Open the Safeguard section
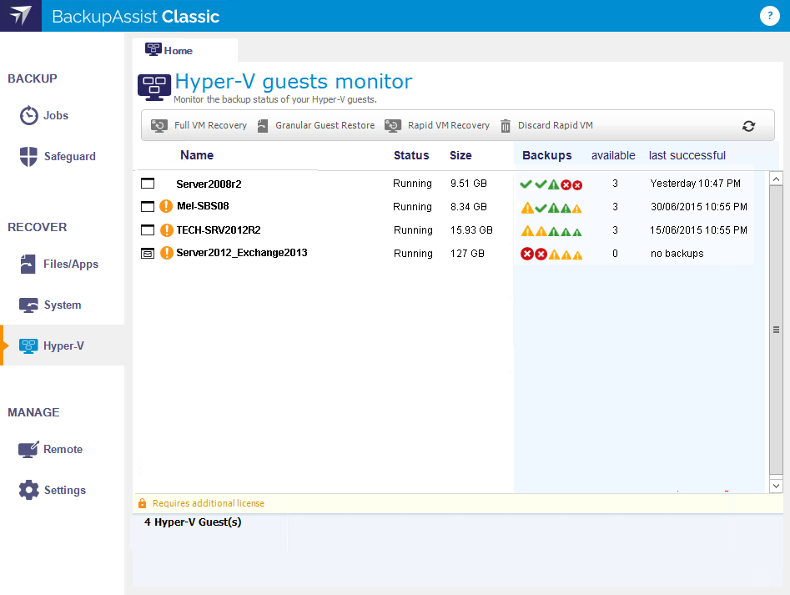Image resolution: width=790 pixels, height=595 pixels. 69,156
